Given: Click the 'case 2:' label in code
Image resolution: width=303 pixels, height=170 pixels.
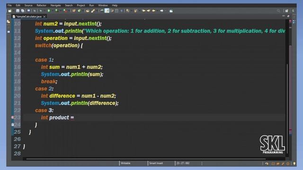Looking at the screenshot, I should pyautogui.click(x=44, y=89).
